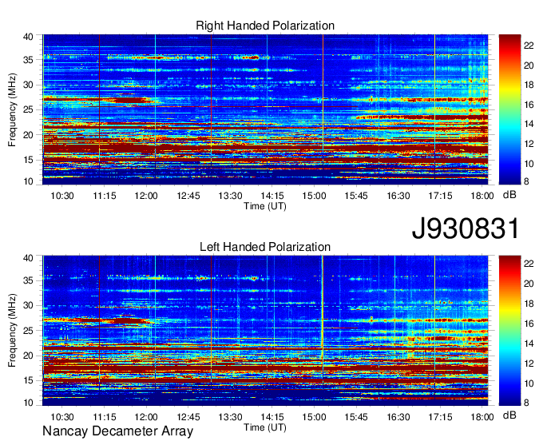Click the 10:30 tick under the Right Handed plot
The height and width of the screenshot is (441, 543).
62,196
